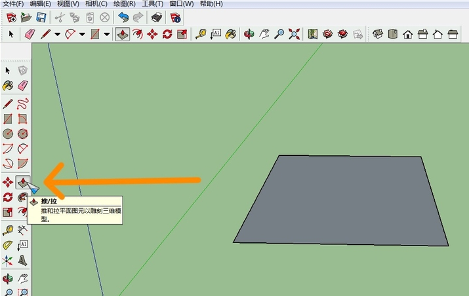The width and height of the screenshot is (469, 296).
Task: Expand the line tool dropdown arrow
Action: point(58,34)
